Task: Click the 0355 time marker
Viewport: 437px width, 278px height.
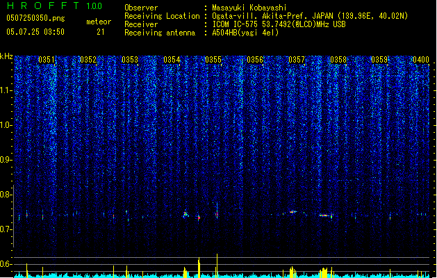Action: click(213, 60)
